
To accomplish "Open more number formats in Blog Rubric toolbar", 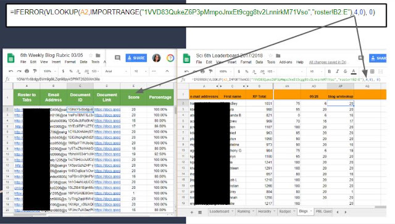I will coord(95,72).
